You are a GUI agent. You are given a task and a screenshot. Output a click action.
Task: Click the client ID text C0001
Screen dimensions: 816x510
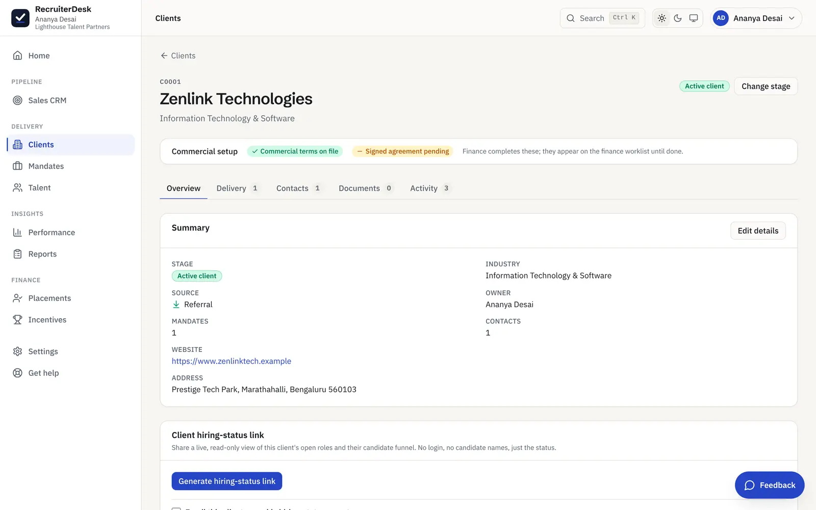click(170, 82)
